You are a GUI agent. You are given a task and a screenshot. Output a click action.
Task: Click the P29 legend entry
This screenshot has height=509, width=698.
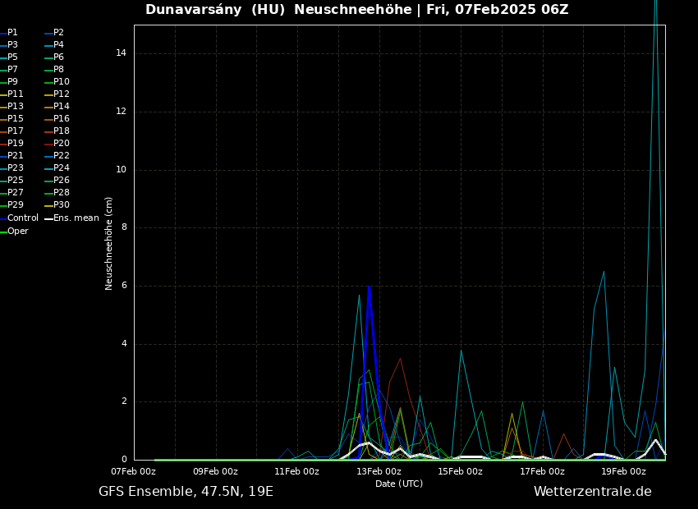click(x=15, y=205)
